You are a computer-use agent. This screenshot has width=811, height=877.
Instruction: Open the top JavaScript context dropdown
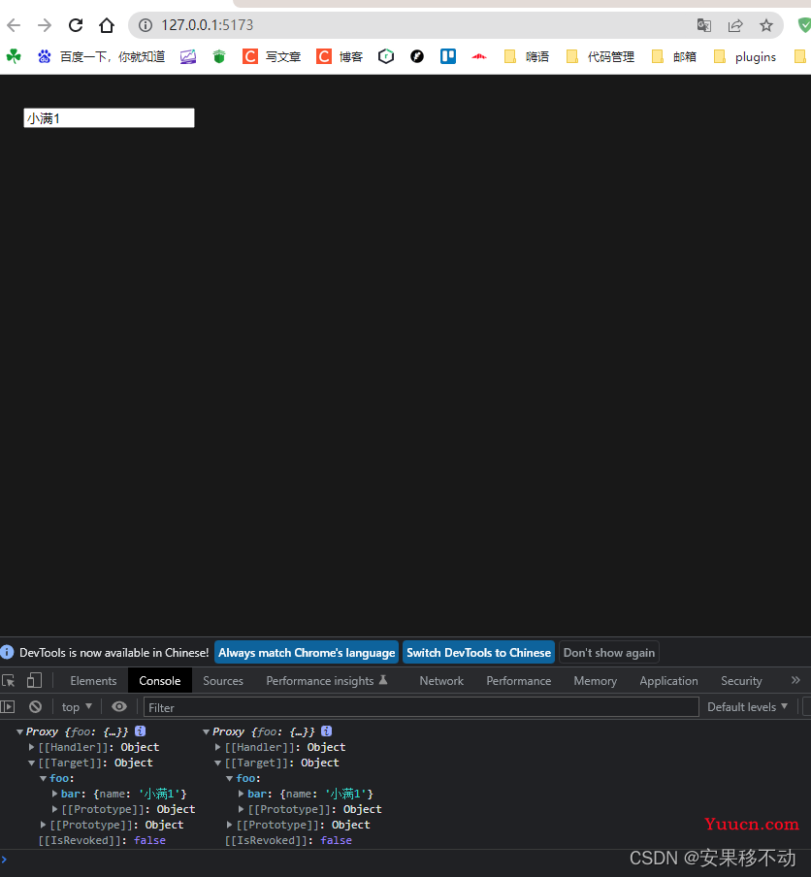click(78, 707)
